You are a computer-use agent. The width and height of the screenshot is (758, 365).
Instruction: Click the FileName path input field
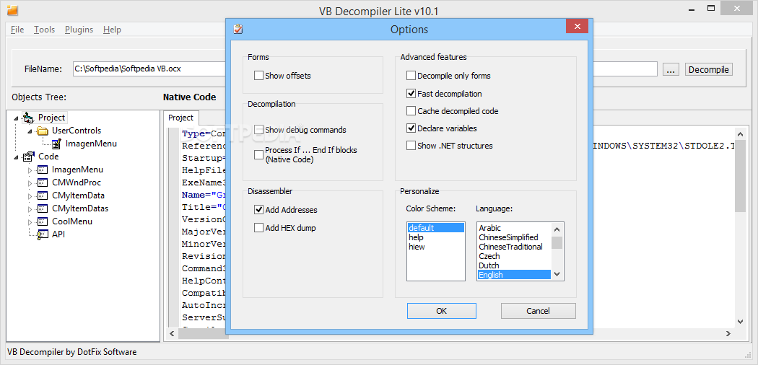pyautogui.click(x=365, y=69)
